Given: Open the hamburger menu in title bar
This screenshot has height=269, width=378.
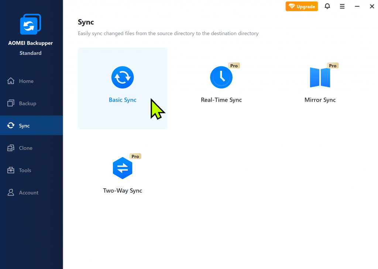Looking at the screenshot, I should 342,6.
